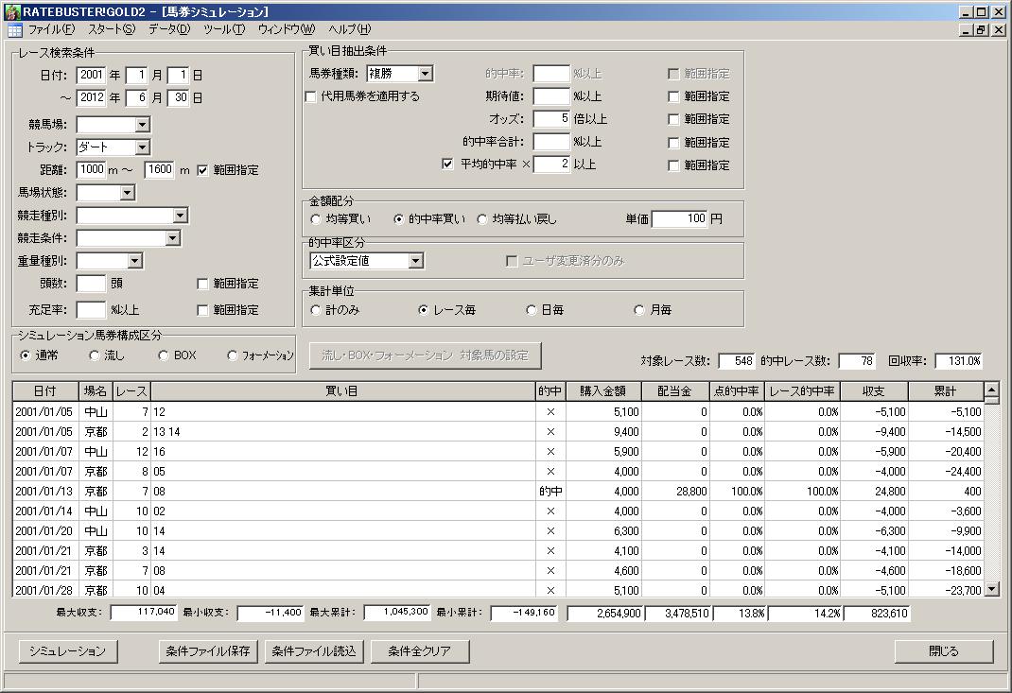Image resolution: width=1012 pixels, height=693 pixels.
Task: Select 日毎 aggregation option
Action: click(532, 310)
